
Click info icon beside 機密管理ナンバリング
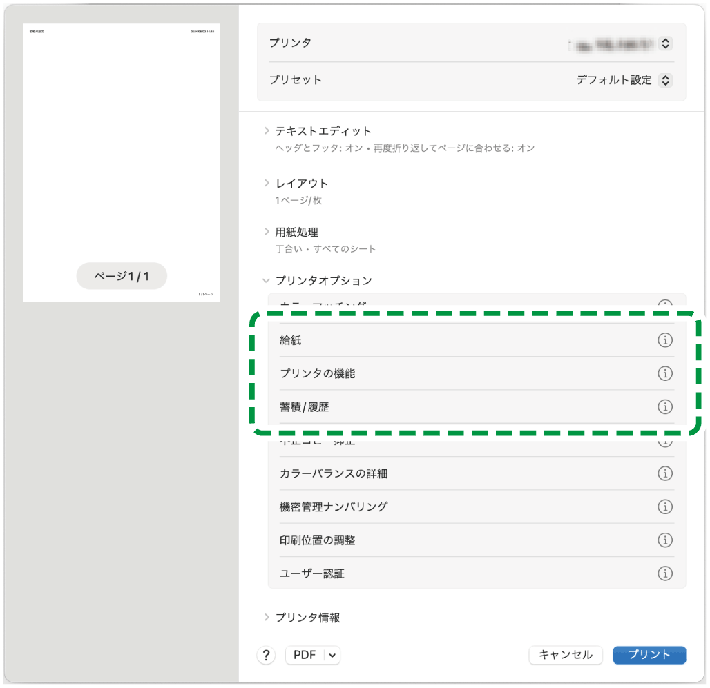664,507
